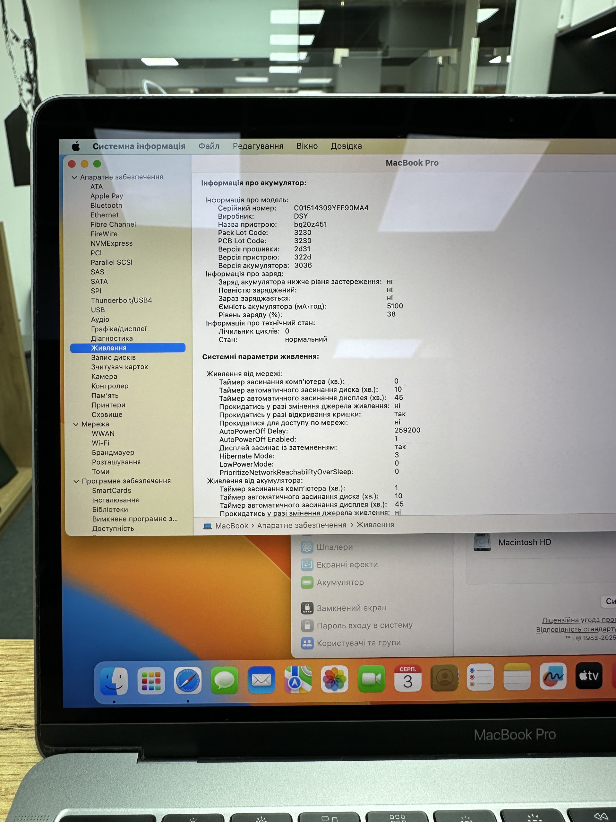Open Notes app in Dock

click(517, 677)
